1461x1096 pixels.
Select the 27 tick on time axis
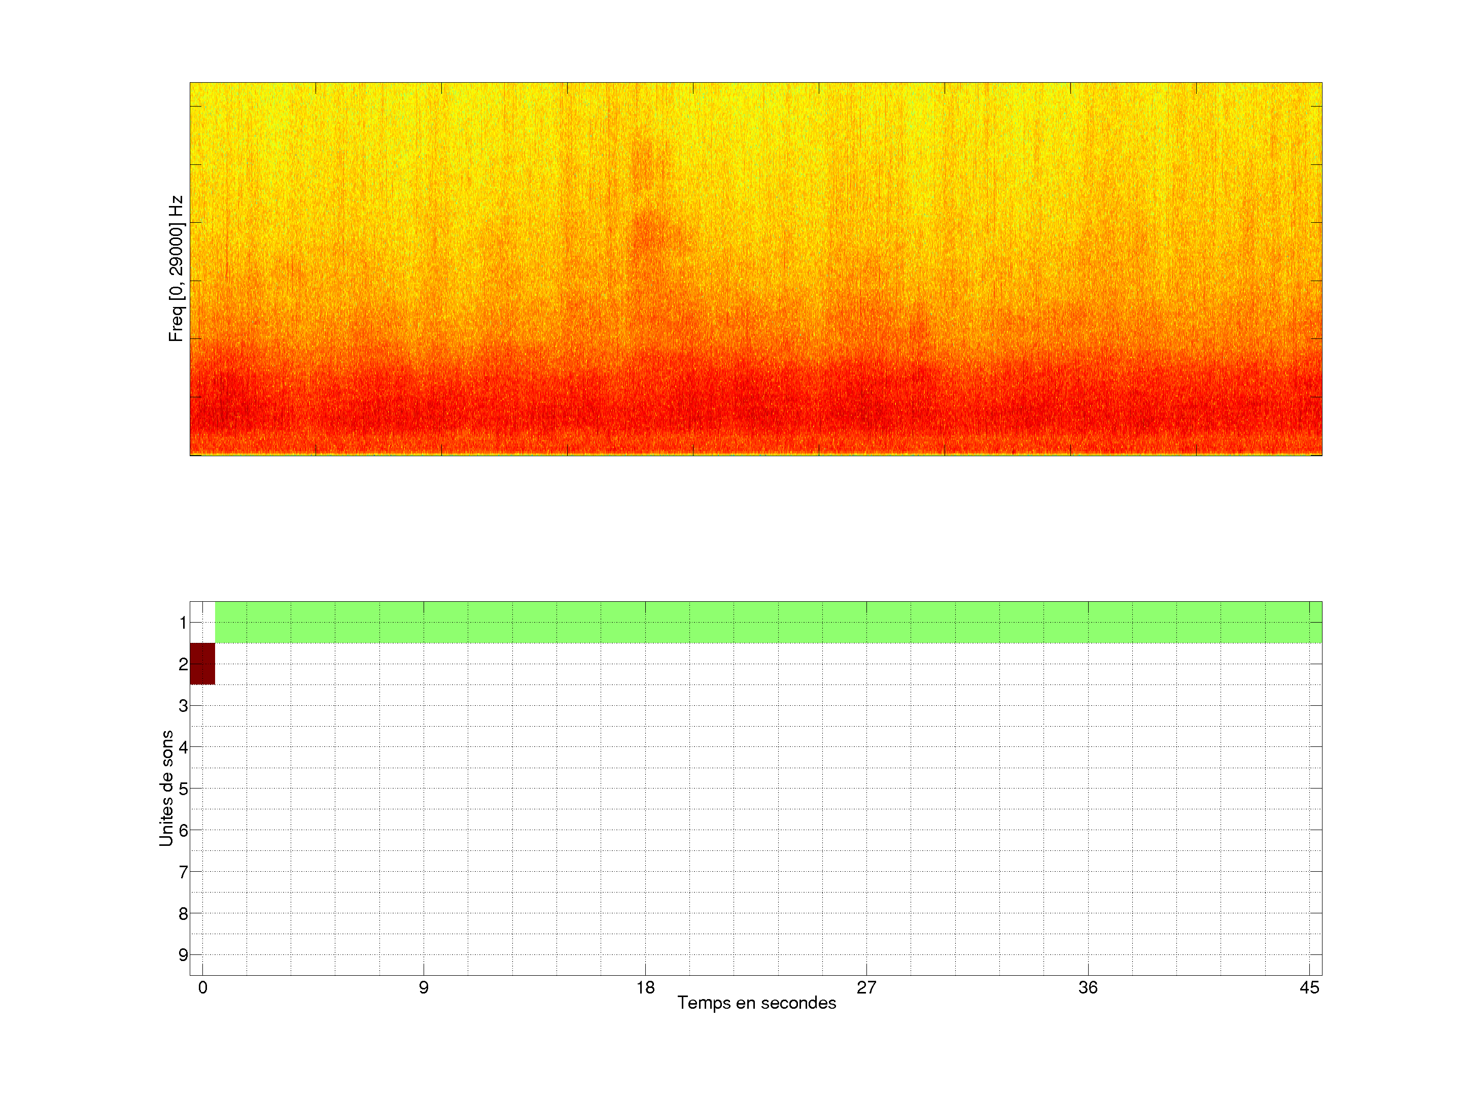click(866, 987)
